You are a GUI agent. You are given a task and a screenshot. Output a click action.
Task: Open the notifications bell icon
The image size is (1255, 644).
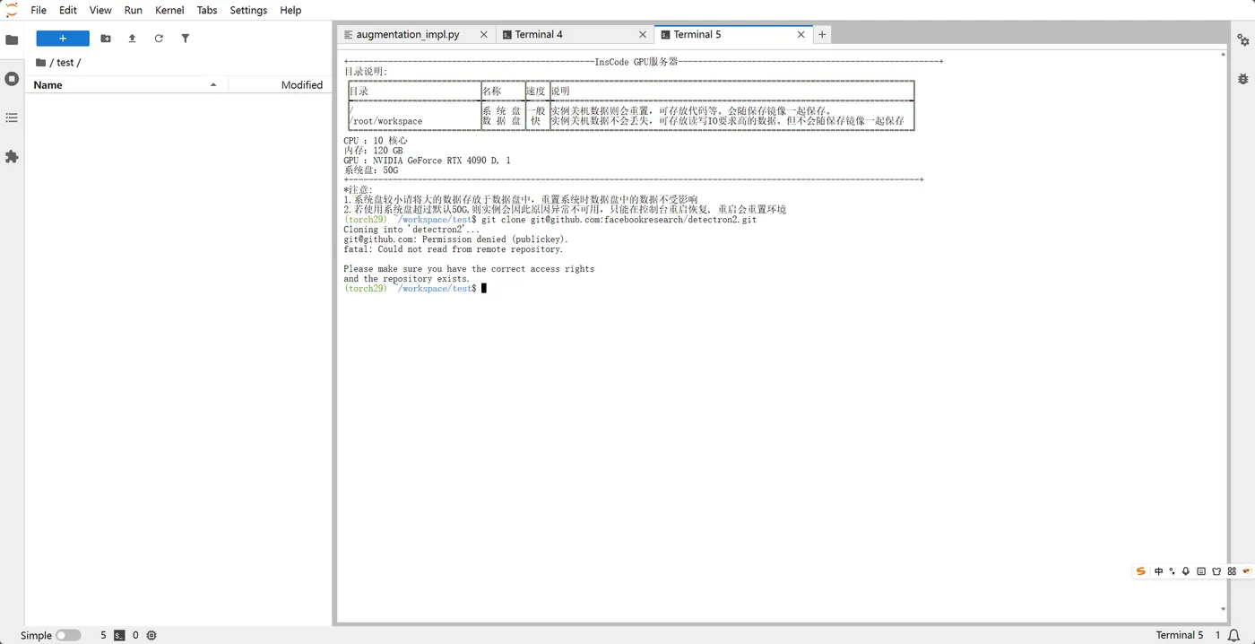click(1234, 635)
